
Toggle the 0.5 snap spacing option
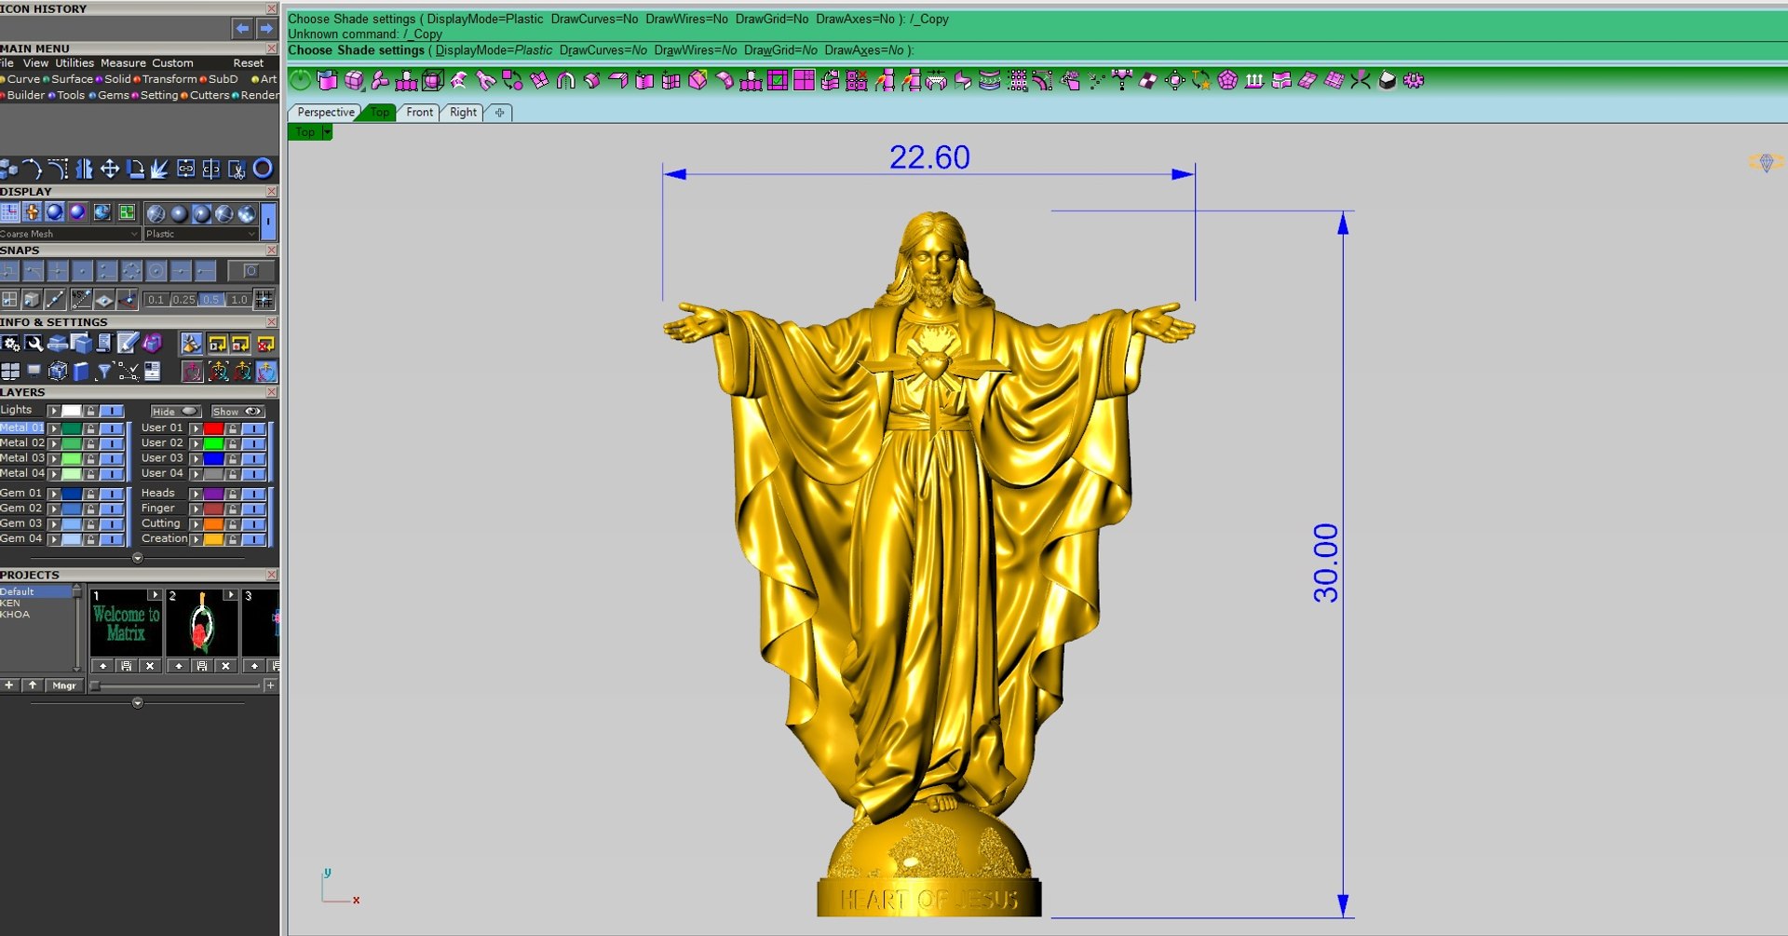click(211, 300)
